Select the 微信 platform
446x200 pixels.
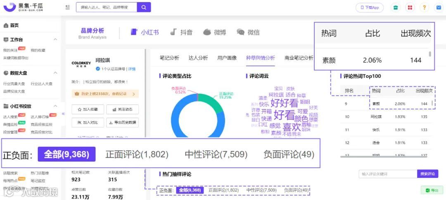tap(248, 32)
